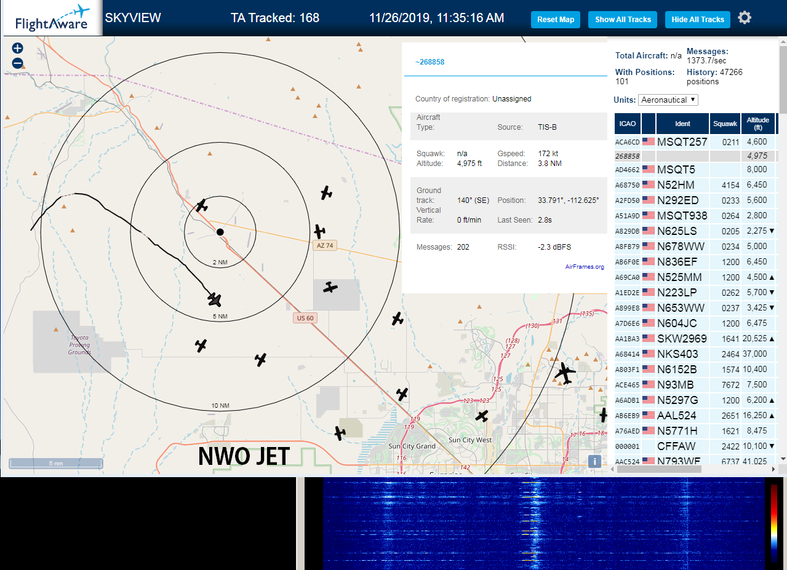Click the US 60 highway label on map
This screenshot has height=570, width=787.
pos(305,318)
